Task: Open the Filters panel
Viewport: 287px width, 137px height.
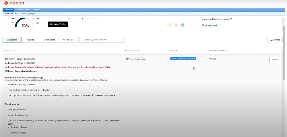Action: 275,40
